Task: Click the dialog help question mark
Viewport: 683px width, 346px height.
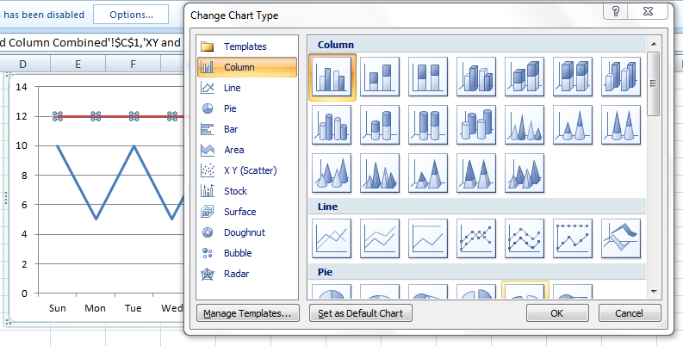Action: [616, 11]
